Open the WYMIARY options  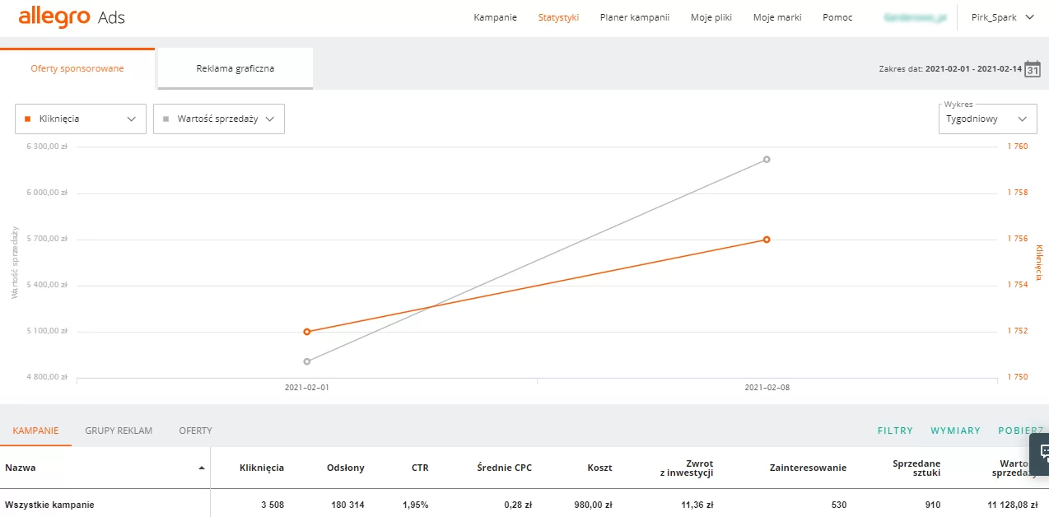click(x=955, y=431)
